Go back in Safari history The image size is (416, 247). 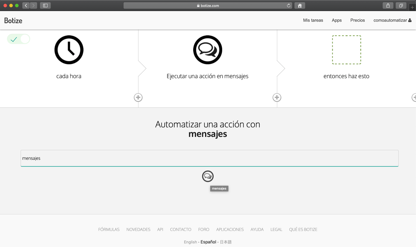click(26, 5)
